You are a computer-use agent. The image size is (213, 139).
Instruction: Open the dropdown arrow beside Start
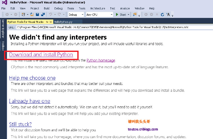[x=128, y=15]
